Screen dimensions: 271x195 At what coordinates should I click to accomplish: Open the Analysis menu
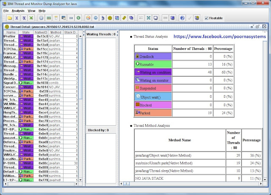(18, 11)
